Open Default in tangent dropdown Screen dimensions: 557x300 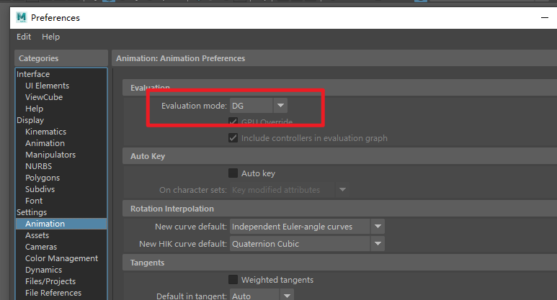point(262,296)
